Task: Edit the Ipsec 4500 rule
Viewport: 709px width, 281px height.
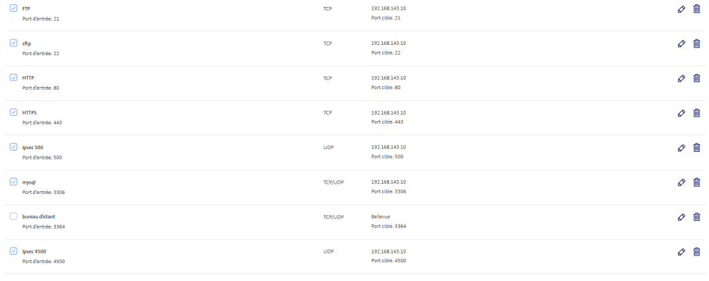Action: [681, 252]
